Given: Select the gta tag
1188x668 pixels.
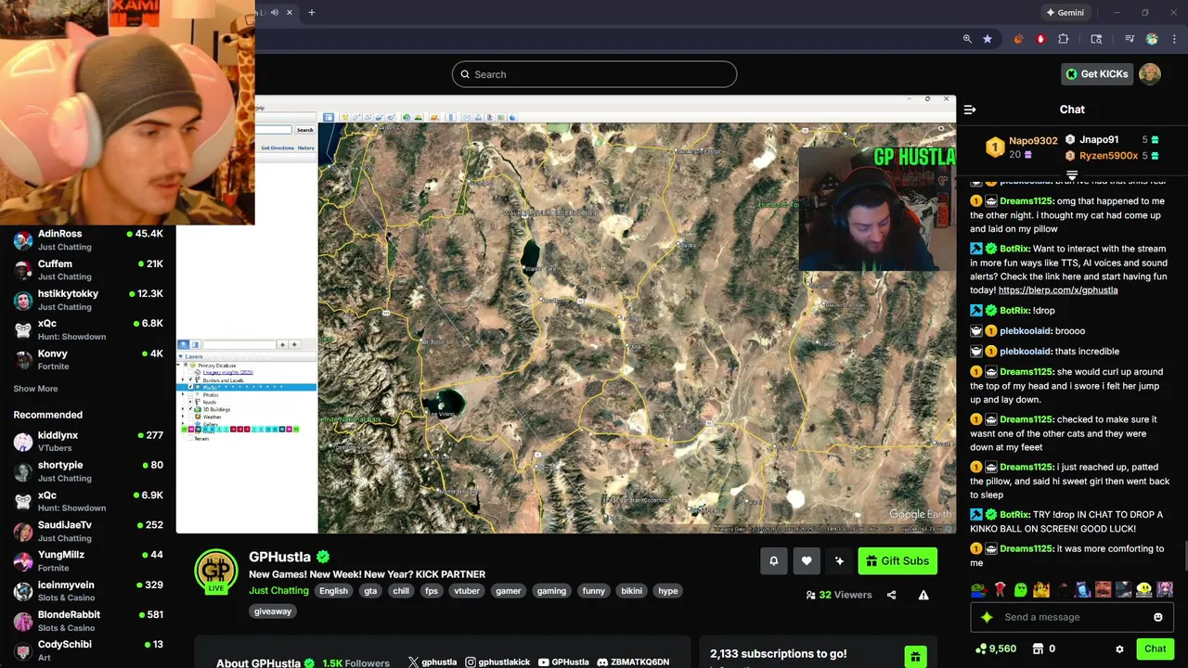Looking at the screenshot, I should tap(370, 591).
